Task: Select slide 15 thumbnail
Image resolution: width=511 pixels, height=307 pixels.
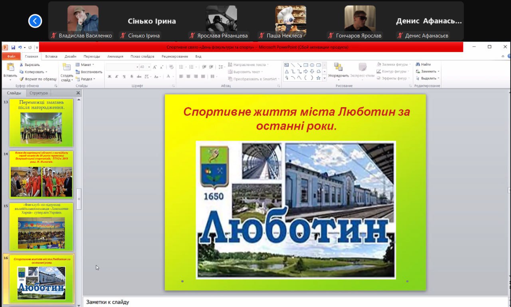Action: pyautogui.click(x=41, y=226)
